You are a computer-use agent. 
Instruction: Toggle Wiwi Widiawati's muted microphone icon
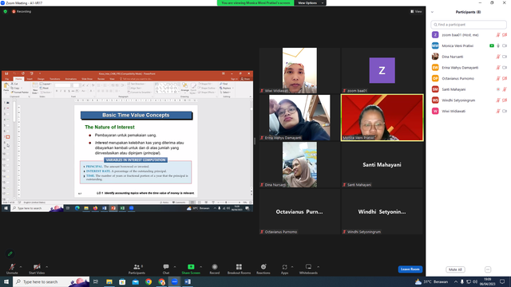pos(498,111)
